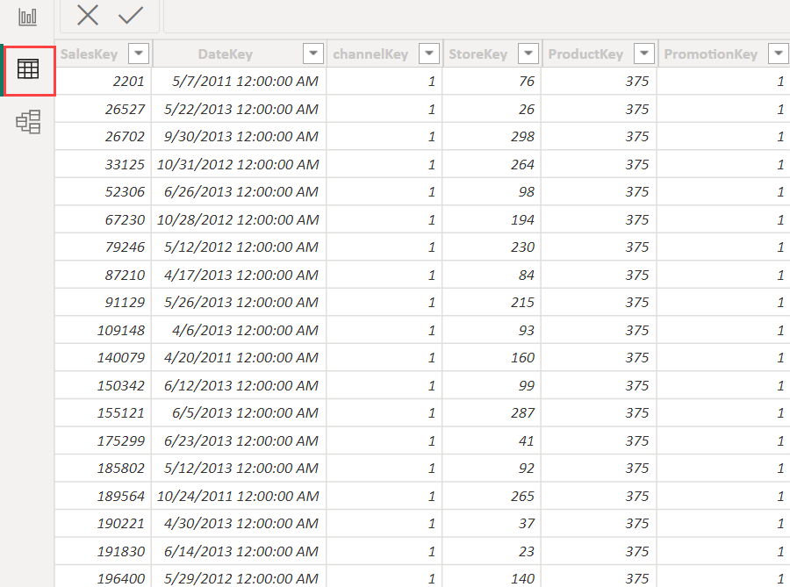This screenshot has width=790, height=587.
Task: Select SalesKey cell 185802
Action: point(104,469)
